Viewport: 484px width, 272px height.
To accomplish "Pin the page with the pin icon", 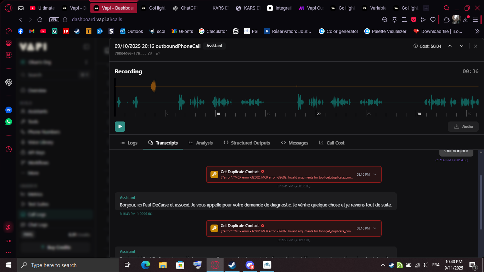I will [394, 19].
